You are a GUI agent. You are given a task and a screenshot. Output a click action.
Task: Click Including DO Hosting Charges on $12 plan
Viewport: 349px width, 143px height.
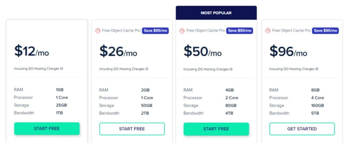[36, 69]
